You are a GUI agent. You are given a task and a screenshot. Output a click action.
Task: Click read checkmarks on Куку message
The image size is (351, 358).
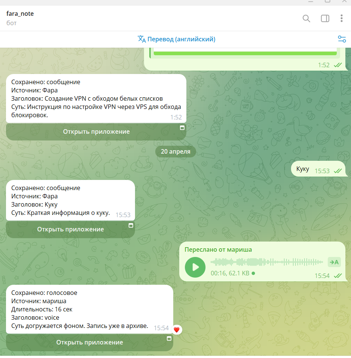pos(338,171)
